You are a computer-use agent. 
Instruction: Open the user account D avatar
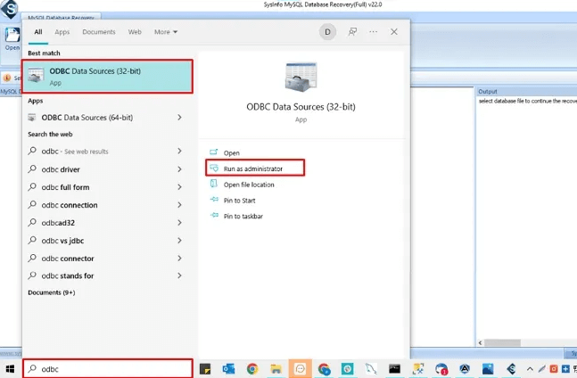tap(327, 32)
